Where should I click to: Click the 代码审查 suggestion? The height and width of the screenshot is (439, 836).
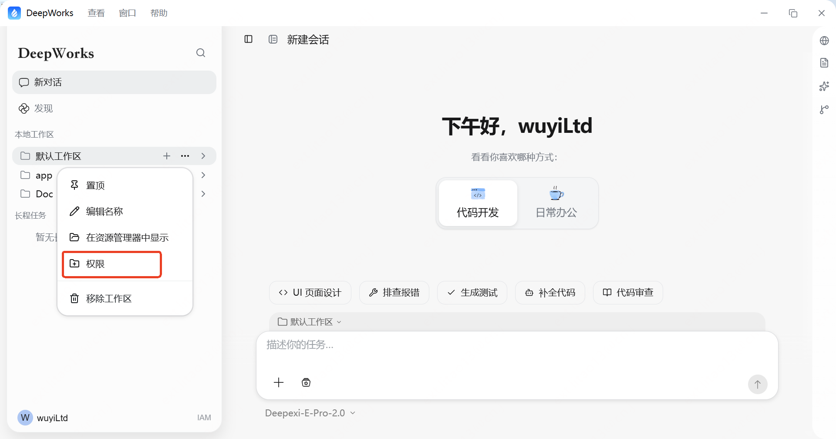pos(628,293)
